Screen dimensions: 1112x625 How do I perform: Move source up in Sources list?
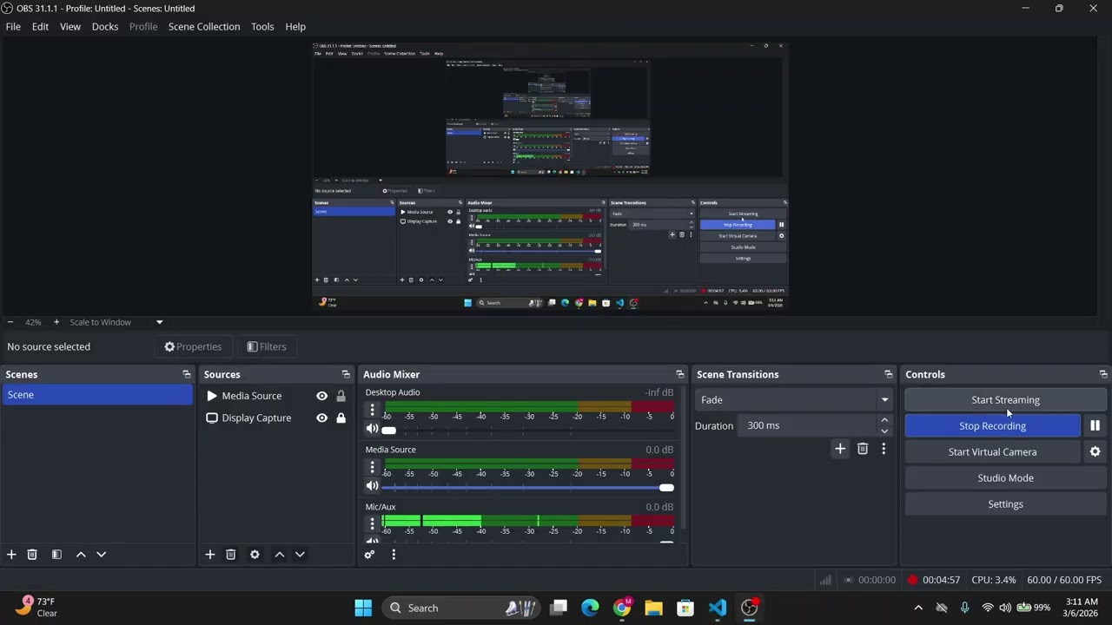tap(279, 555)
